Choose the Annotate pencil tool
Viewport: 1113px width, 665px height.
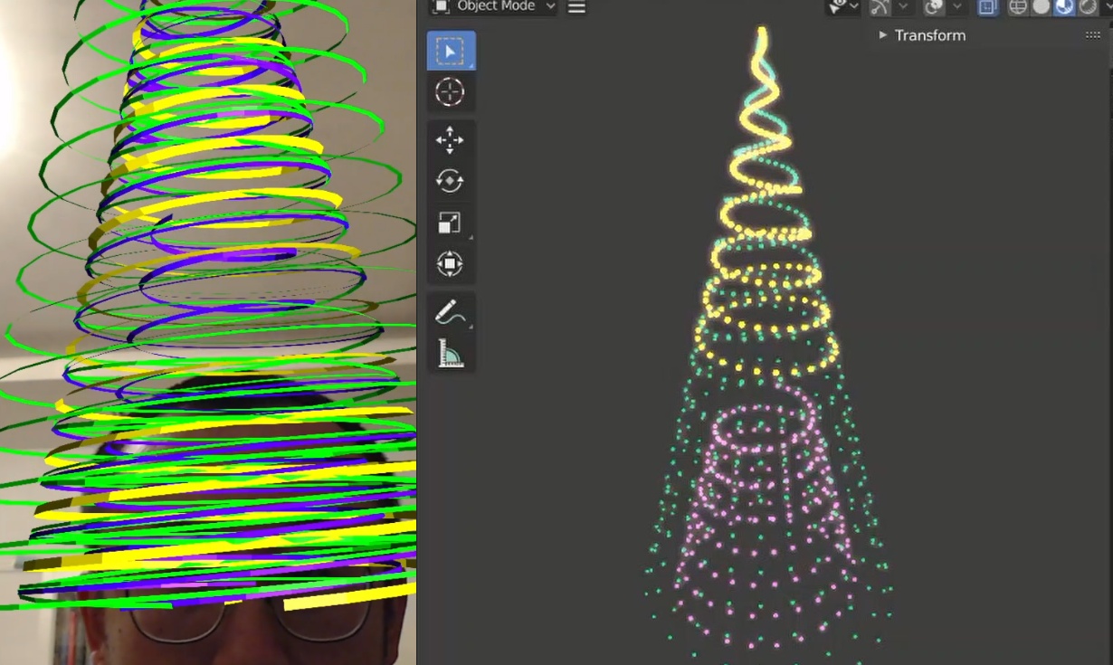click(x=451, y=313)
